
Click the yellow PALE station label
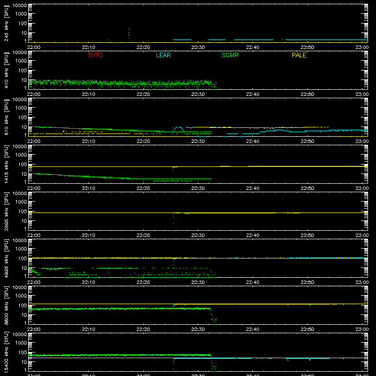pyautogui.click(x=299, y=55)
